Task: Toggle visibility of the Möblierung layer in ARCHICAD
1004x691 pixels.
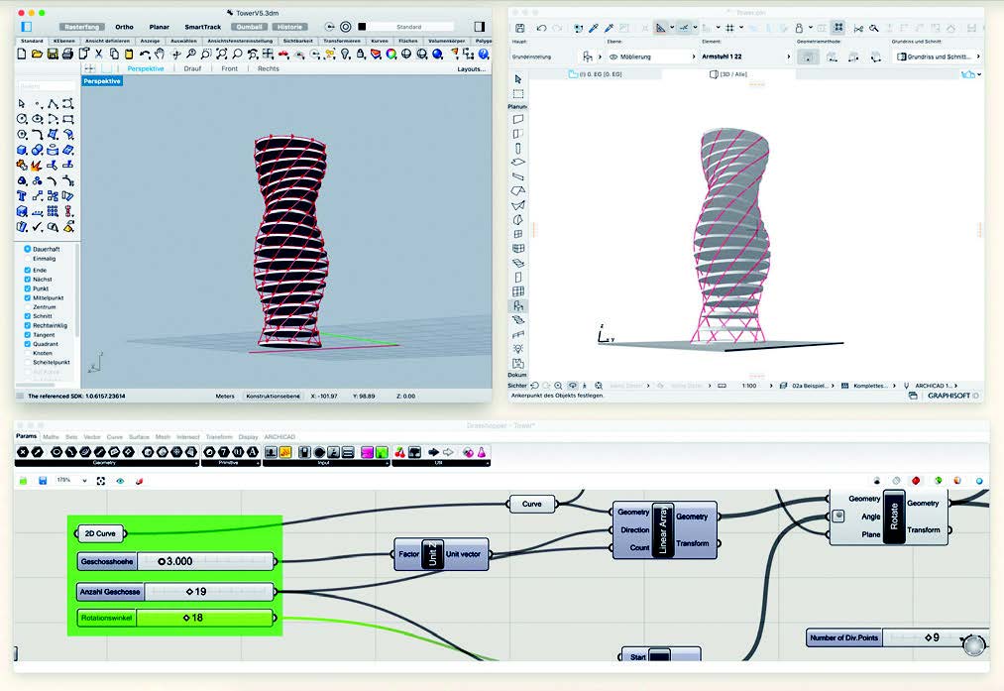Action: (x=613, y=58)
